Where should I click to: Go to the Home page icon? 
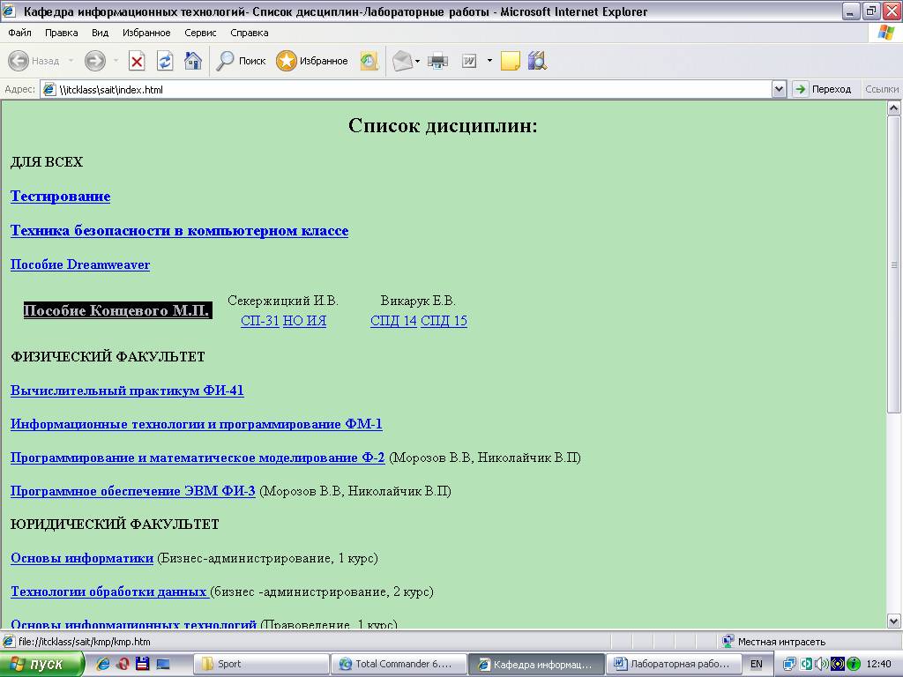coord(192,61)
